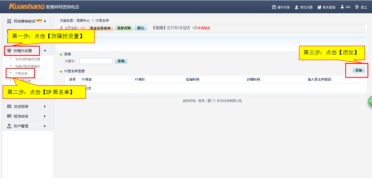Click the chat bubble icon beside 短信咨询
372x178 pixels.
(x=9, y=116)
